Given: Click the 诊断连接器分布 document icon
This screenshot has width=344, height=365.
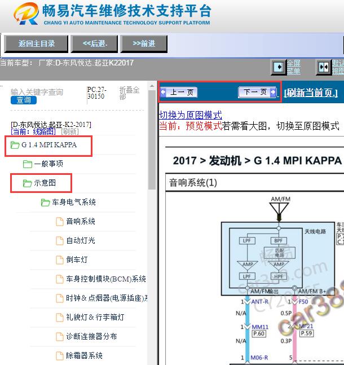Looking at the screenshot, I should click(x=60, y=336).
